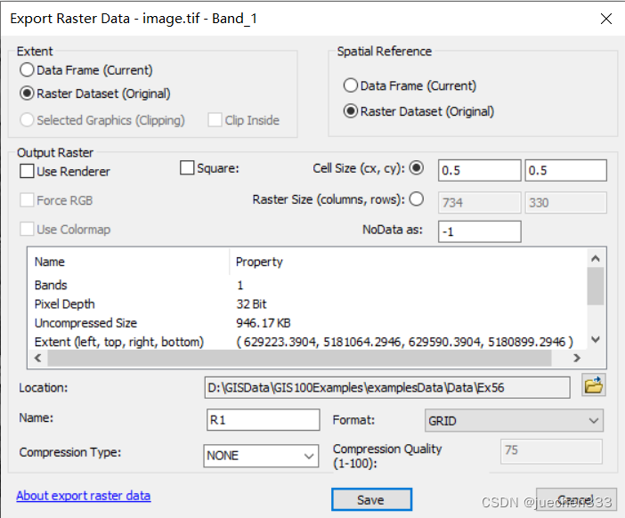Click the NoData as field
This screenshot has width=625, height=518.
click(x=480, y=231)
